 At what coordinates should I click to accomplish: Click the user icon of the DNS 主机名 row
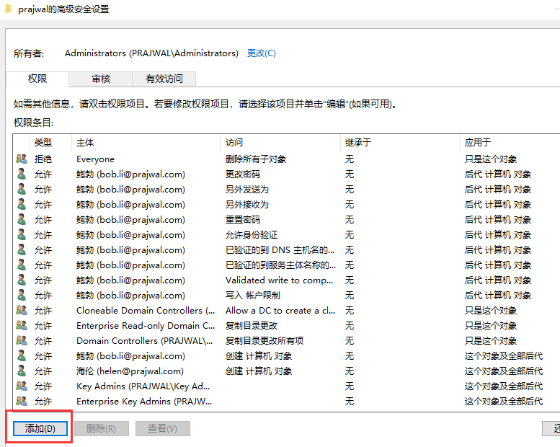(22, 249)
